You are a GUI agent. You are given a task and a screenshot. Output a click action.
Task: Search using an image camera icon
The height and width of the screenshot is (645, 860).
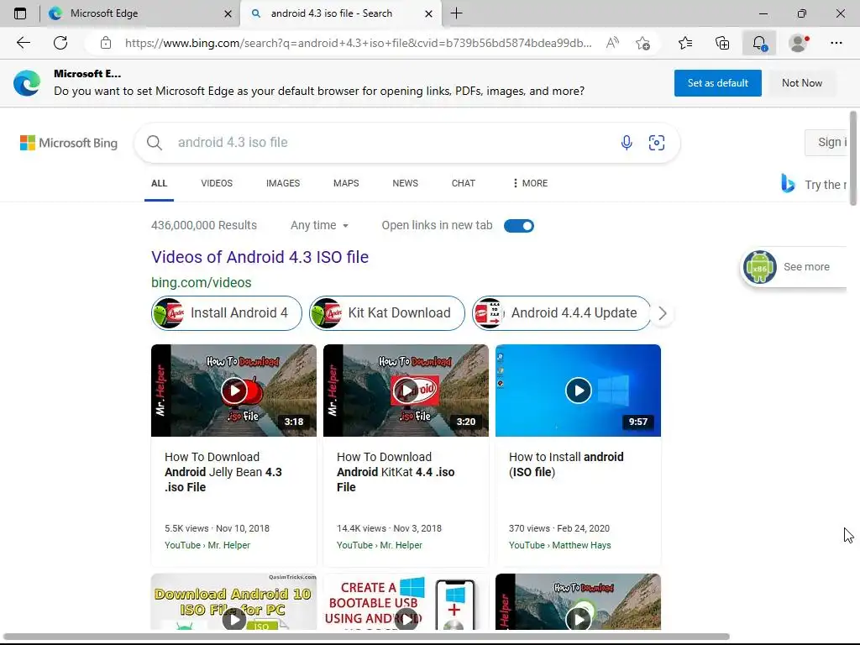(x=657, y=143)
